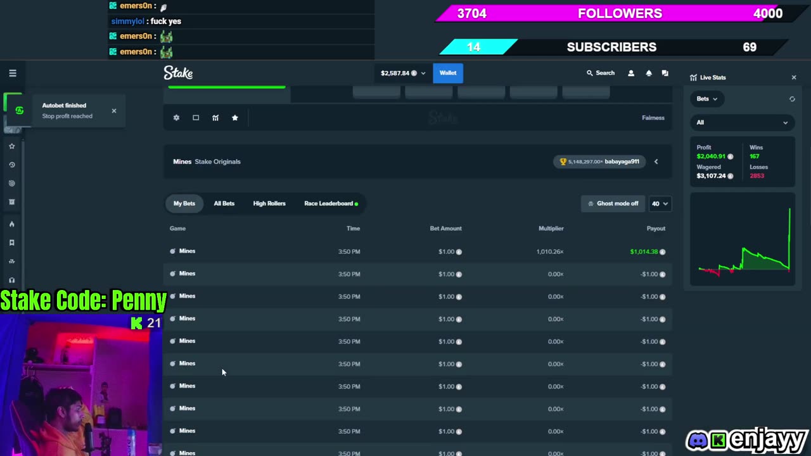Image resolution: width=811 pixels, height=456 pixels.
Task: Open Recent history clock in sidebar
Action: pos(11,165)
